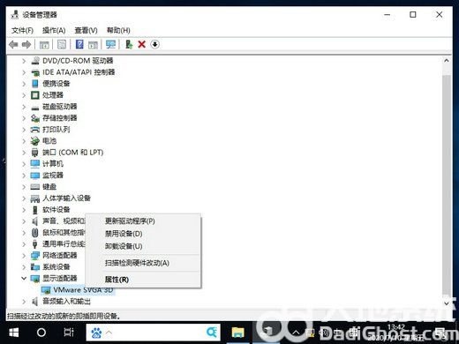The width and height of the screenshot is (459, 344).
Task: Select the 显示适配器 tree row text
Action: (x=60, y=279)
